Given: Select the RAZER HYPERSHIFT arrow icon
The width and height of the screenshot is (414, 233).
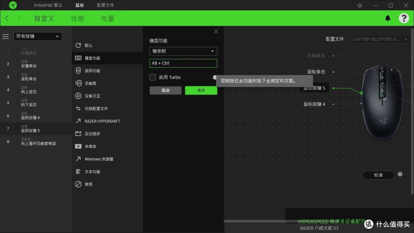Looking at the screenshot, I should pyautogui.click(x=78, y=121).
